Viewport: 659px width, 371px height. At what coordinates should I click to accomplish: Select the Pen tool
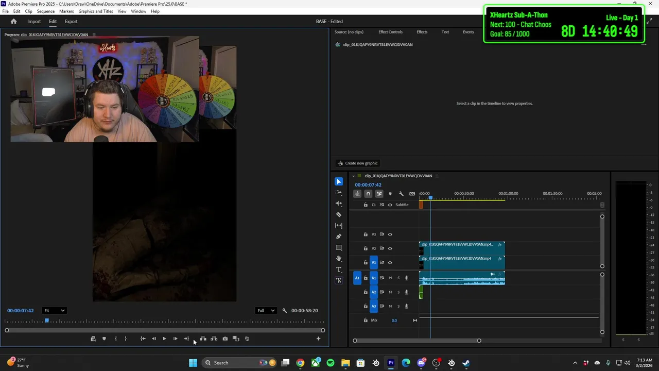click(339, 237)
